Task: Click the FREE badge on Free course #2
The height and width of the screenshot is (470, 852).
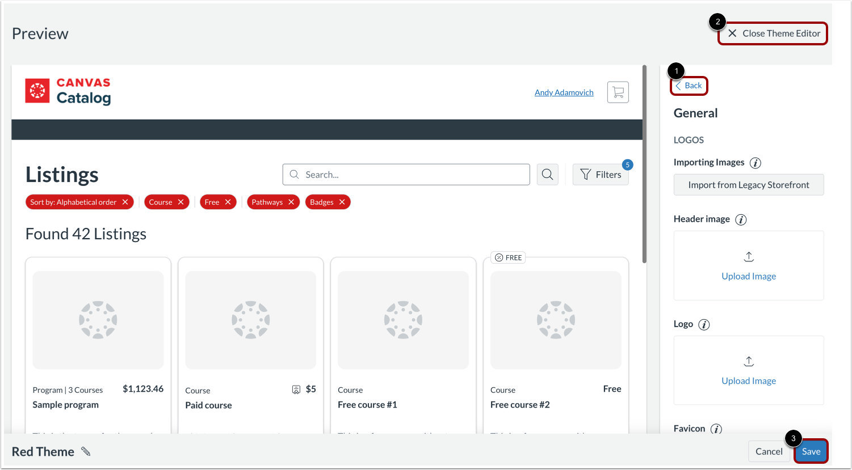Action: (509, 257)
